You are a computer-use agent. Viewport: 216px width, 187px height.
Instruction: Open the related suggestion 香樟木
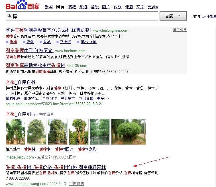tap(45, 149)
